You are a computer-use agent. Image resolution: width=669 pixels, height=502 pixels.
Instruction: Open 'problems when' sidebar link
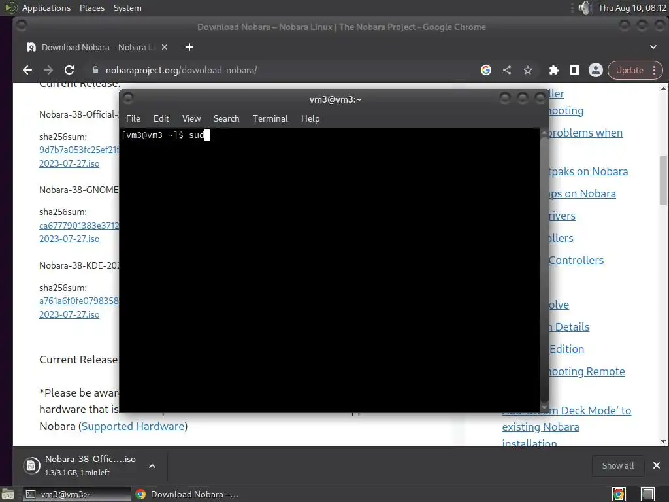click(585, 133)
